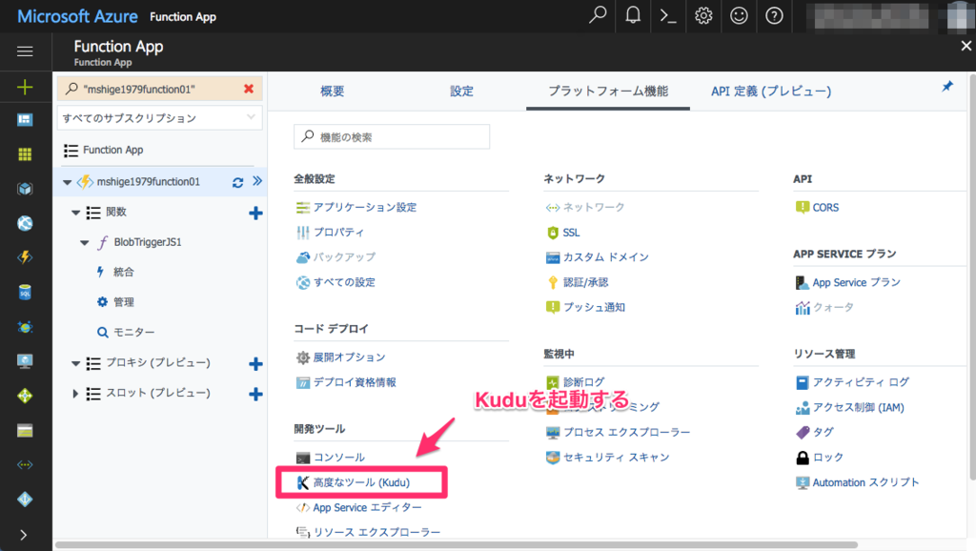The image size is (976, 551).
Task: Click the CORS icon
Action: pos(802,207)
